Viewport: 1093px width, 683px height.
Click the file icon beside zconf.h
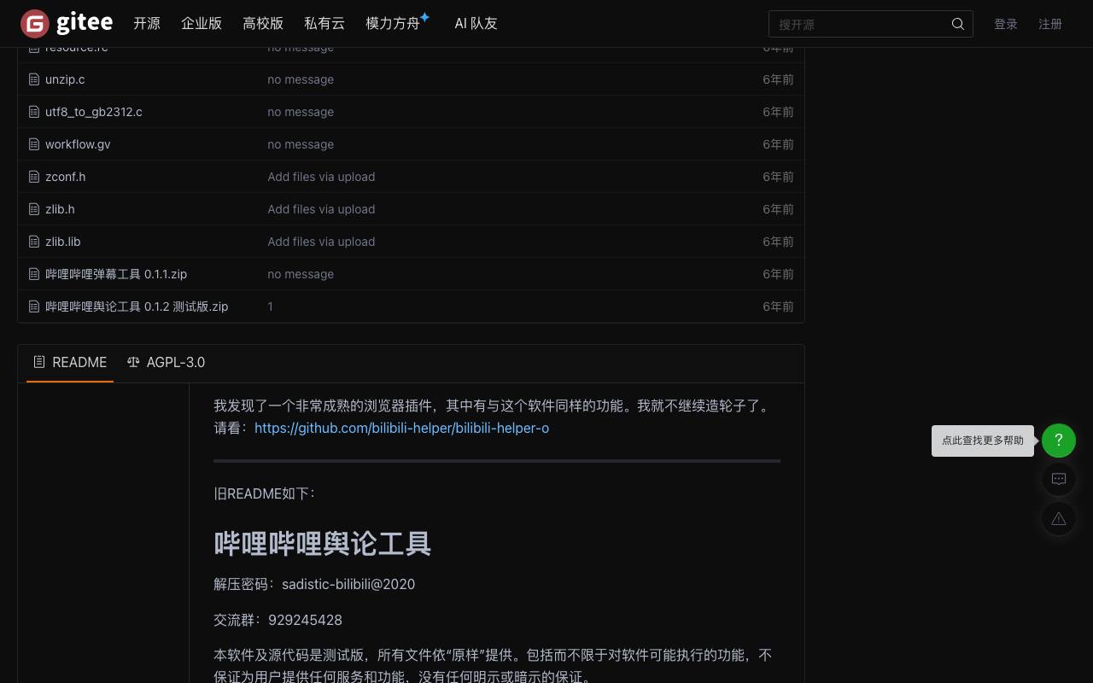click(34, 177)
